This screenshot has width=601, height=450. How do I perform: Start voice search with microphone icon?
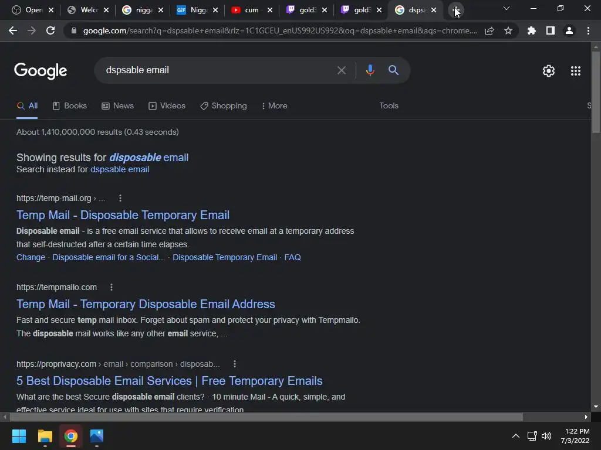[370, 70]
